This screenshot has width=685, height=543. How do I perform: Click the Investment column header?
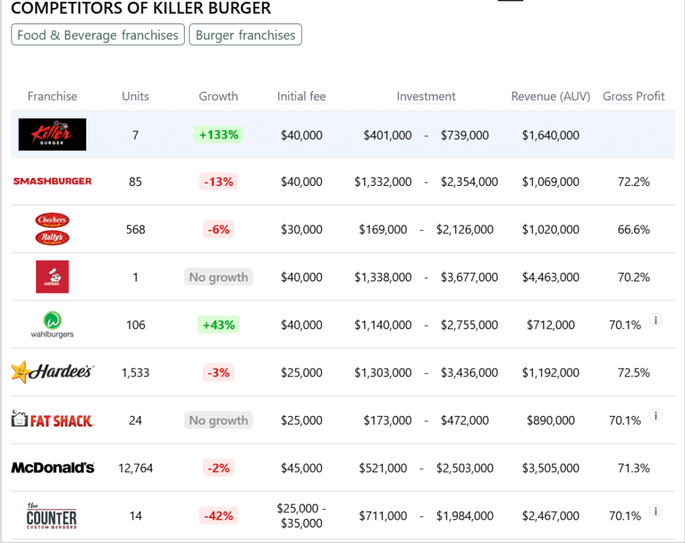426,96
